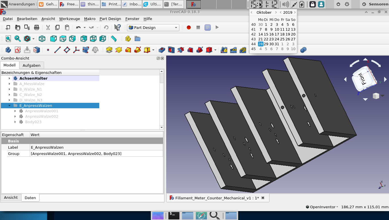Select the Pad tool
Viewport: 389px width, 220px height.
[x=109, y=50]
